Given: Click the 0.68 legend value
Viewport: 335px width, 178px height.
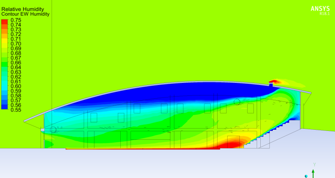Looking at the screenshot, I should [x=16, y=53].
